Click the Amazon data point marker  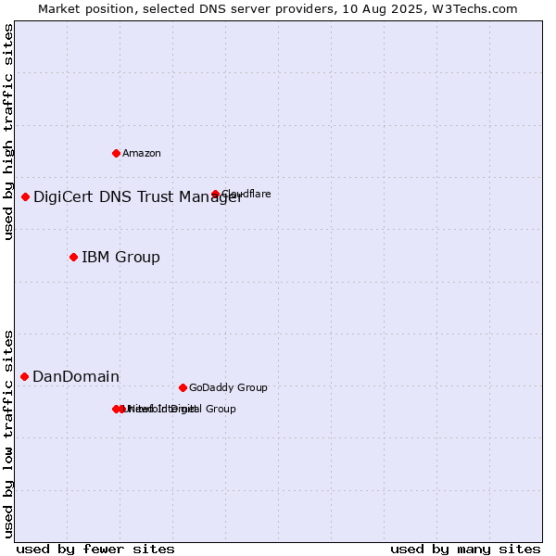(x=116, y=154)
